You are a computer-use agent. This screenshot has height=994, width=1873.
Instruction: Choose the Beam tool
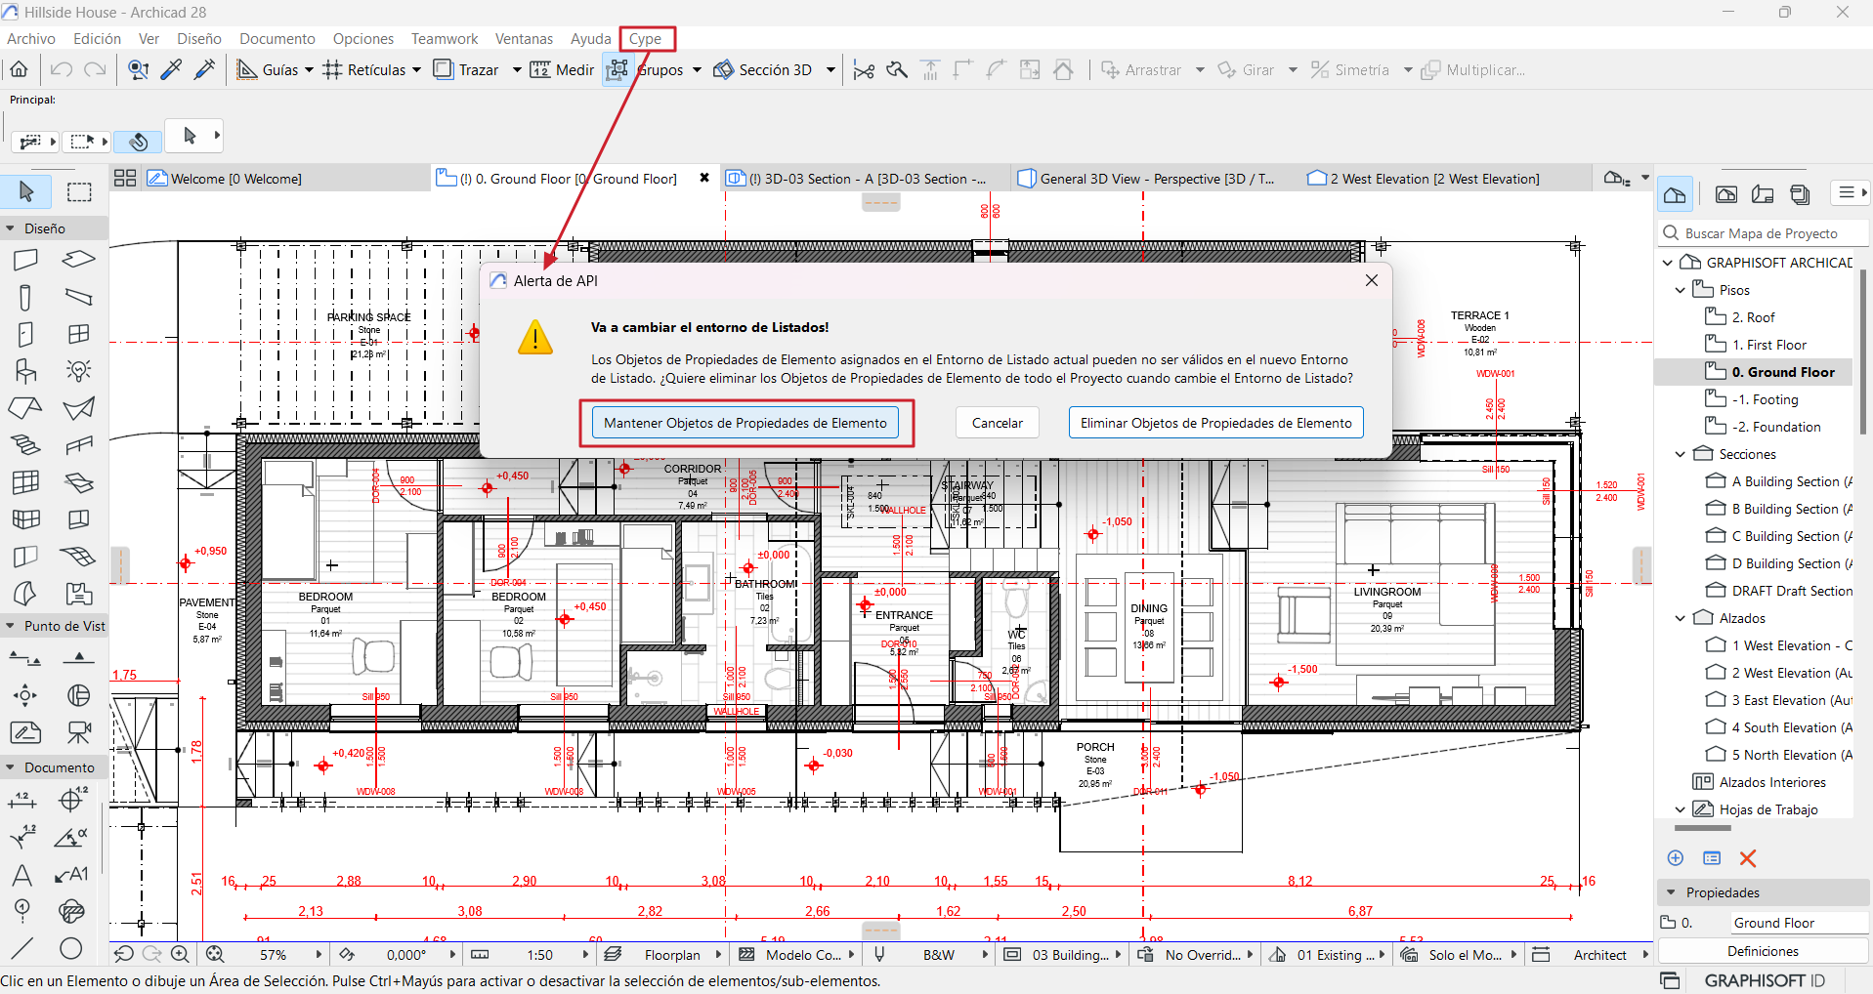tap(78, 297)
